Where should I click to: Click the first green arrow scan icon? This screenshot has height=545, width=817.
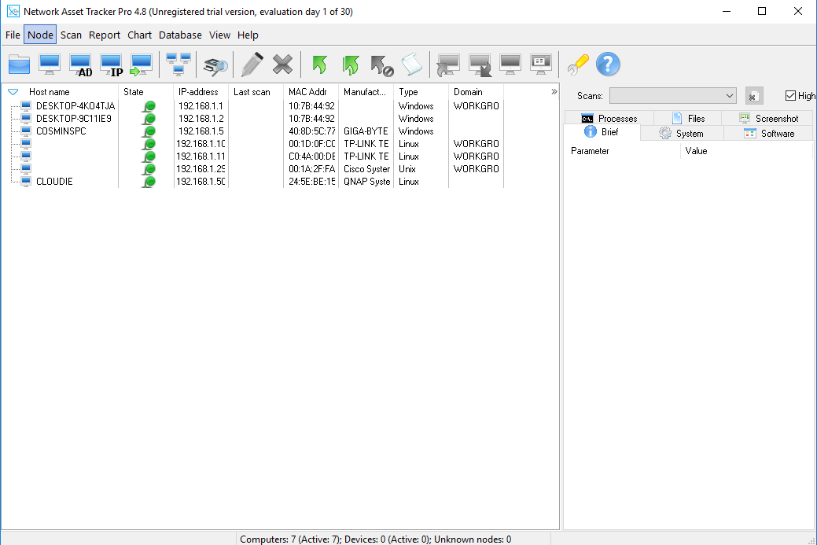pos(319,64)
